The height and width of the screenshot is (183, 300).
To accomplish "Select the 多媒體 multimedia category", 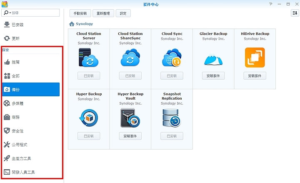I will click(30, 103).
